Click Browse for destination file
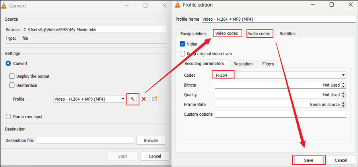 [151, 140]
